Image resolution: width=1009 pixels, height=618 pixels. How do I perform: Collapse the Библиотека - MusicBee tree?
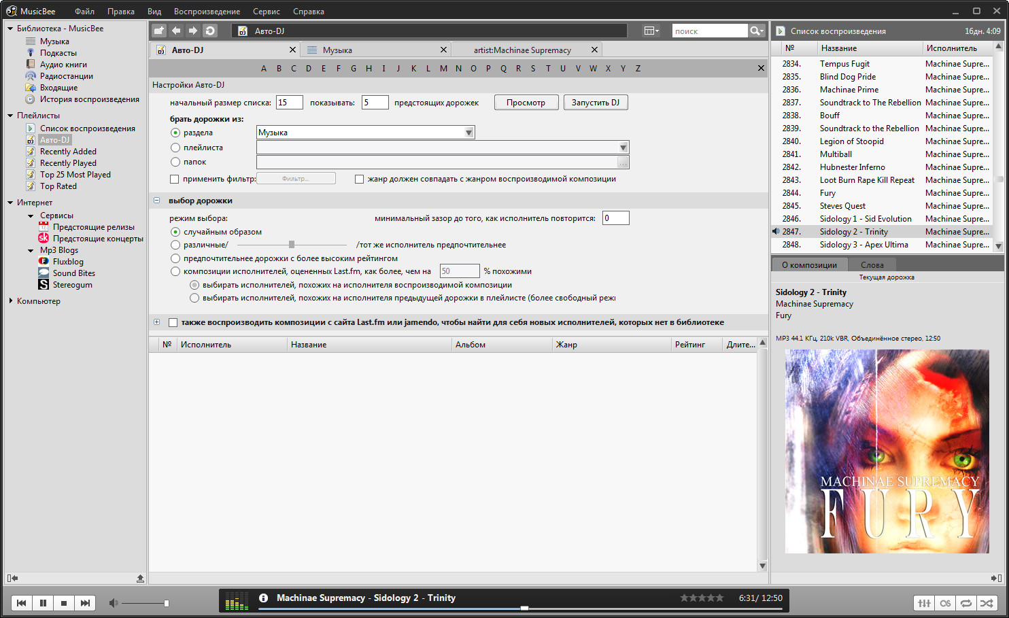[10, 29]
